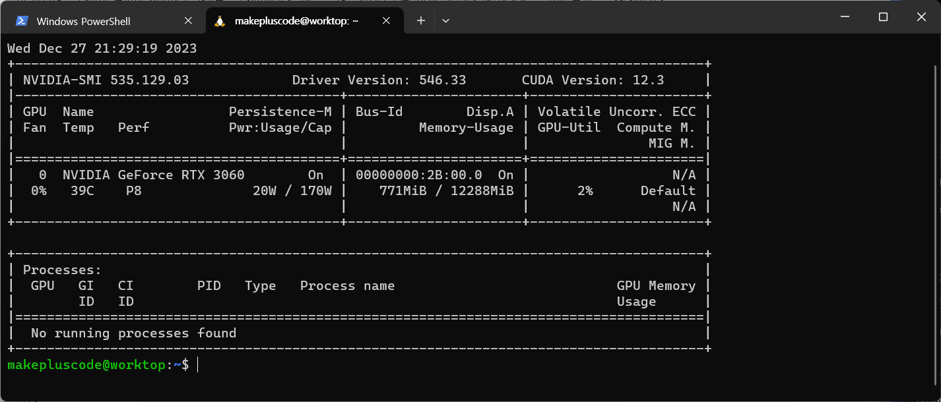Click power usage '20W / 170W'
941x402 pixels.
(x=292, y=191)
